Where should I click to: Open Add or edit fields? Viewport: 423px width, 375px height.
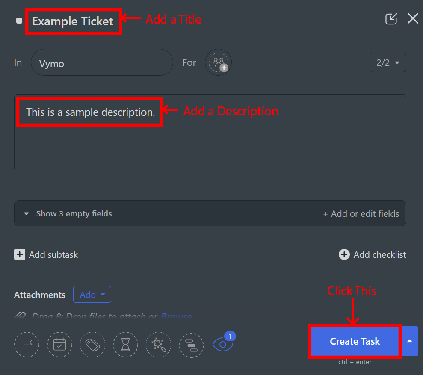click(x=361, y=213)
